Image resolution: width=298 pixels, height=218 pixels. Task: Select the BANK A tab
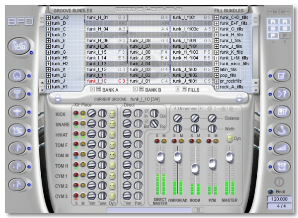[x=110, y=90]
